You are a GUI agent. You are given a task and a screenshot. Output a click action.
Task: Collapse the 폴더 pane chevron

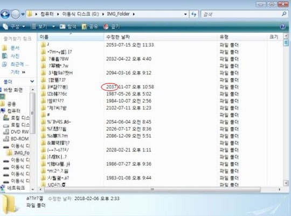point(32,81)
